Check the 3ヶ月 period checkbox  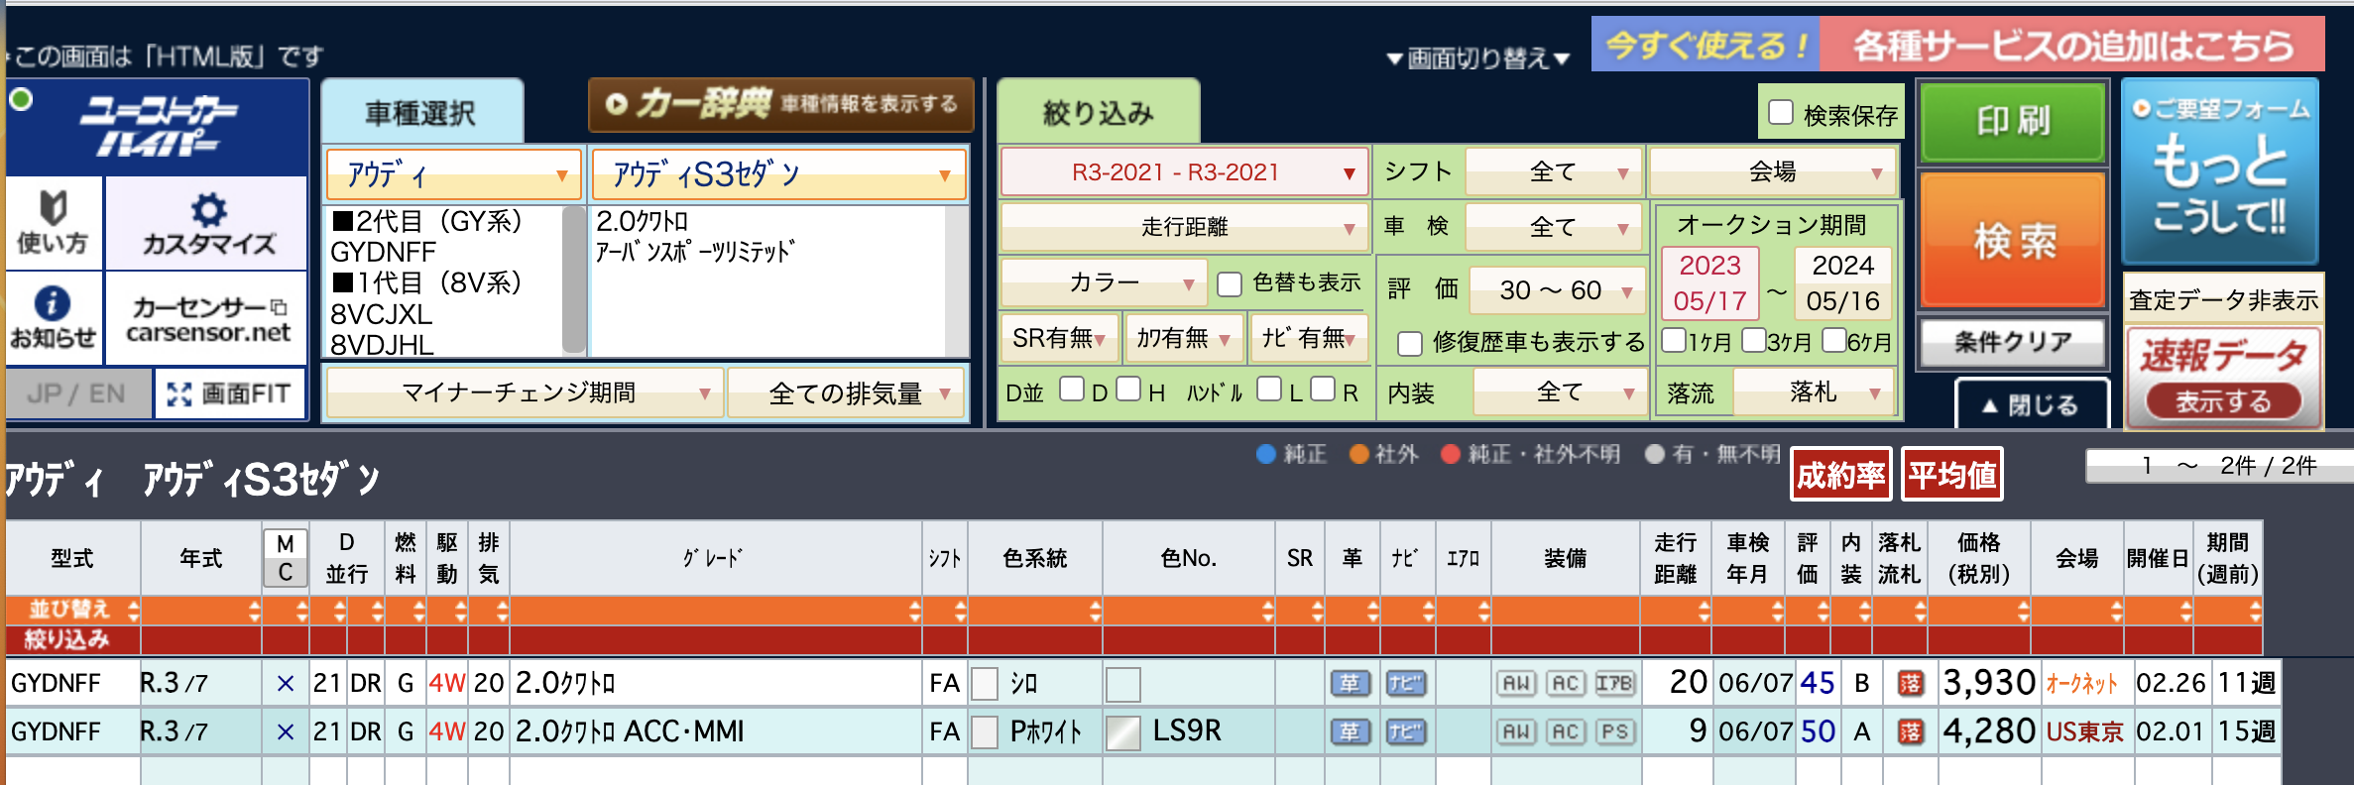(1754, 340)
